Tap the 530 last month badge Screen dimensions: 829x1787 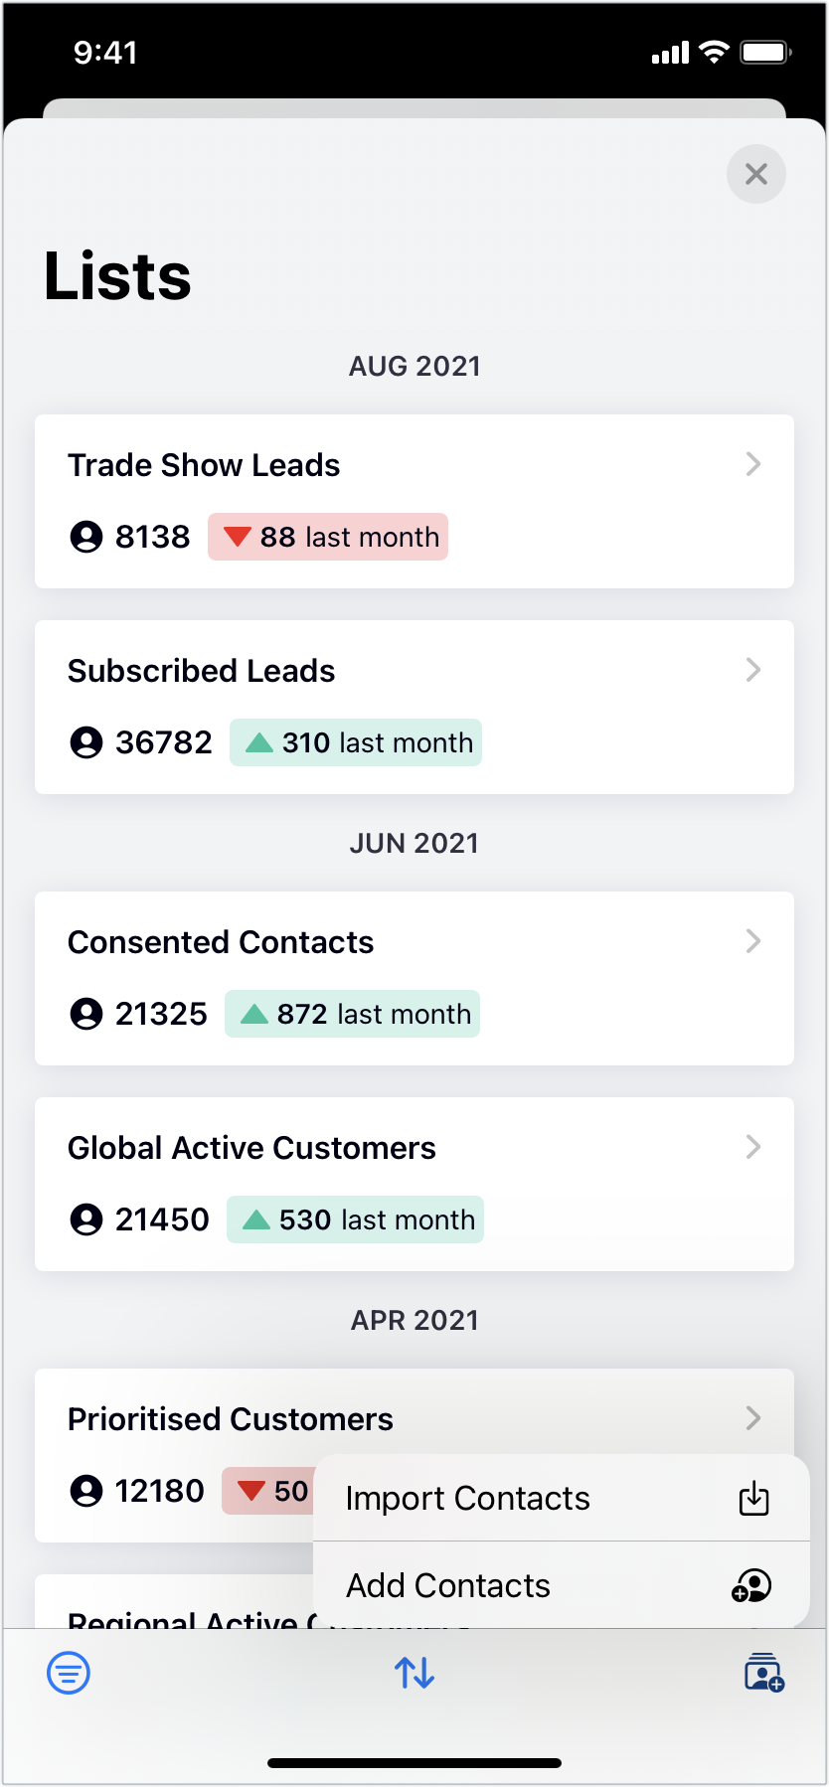(x=355, y=1219)
